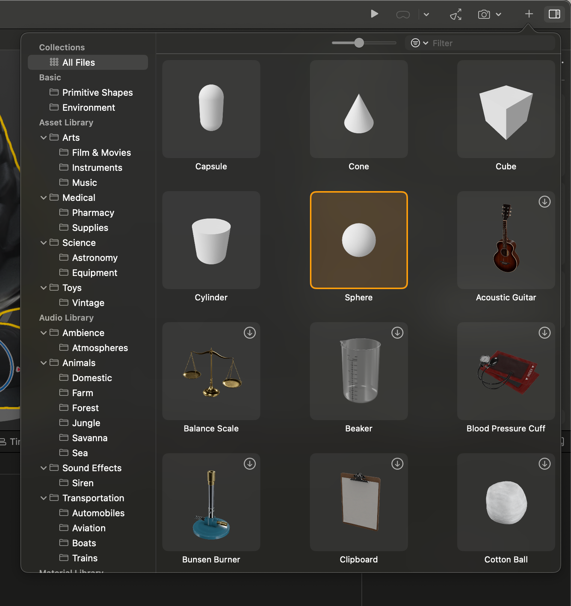This screenshot has width=571, height=606.
Task: Click the plus Add button in toolbar
Action: (x=529, y=14)
